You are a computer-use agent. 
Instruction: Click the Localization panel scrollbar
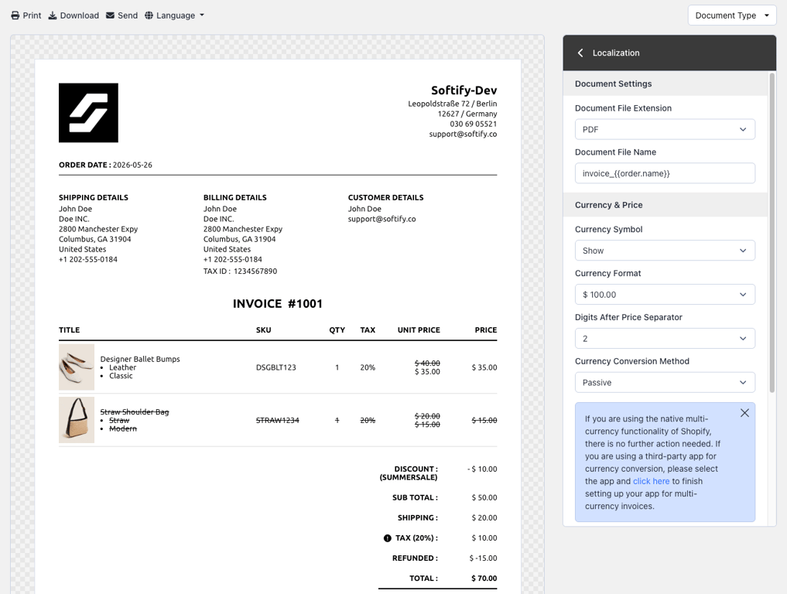[x=772, y=233]
